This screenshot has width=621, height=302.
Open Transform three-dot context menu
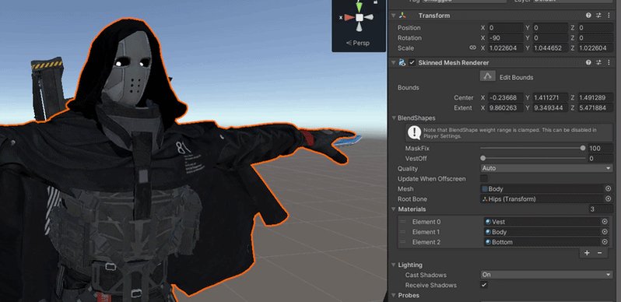(x=609, y=16)
